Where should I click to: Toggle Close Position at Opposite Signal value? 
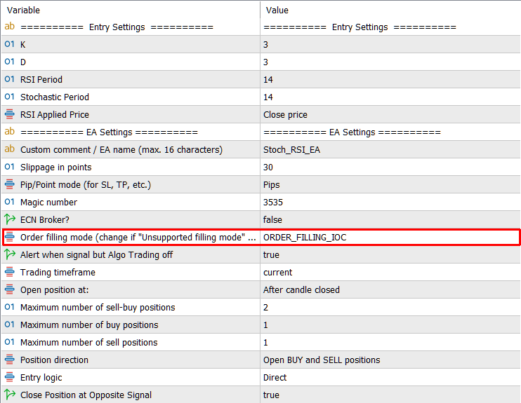[x=390, y=395]
